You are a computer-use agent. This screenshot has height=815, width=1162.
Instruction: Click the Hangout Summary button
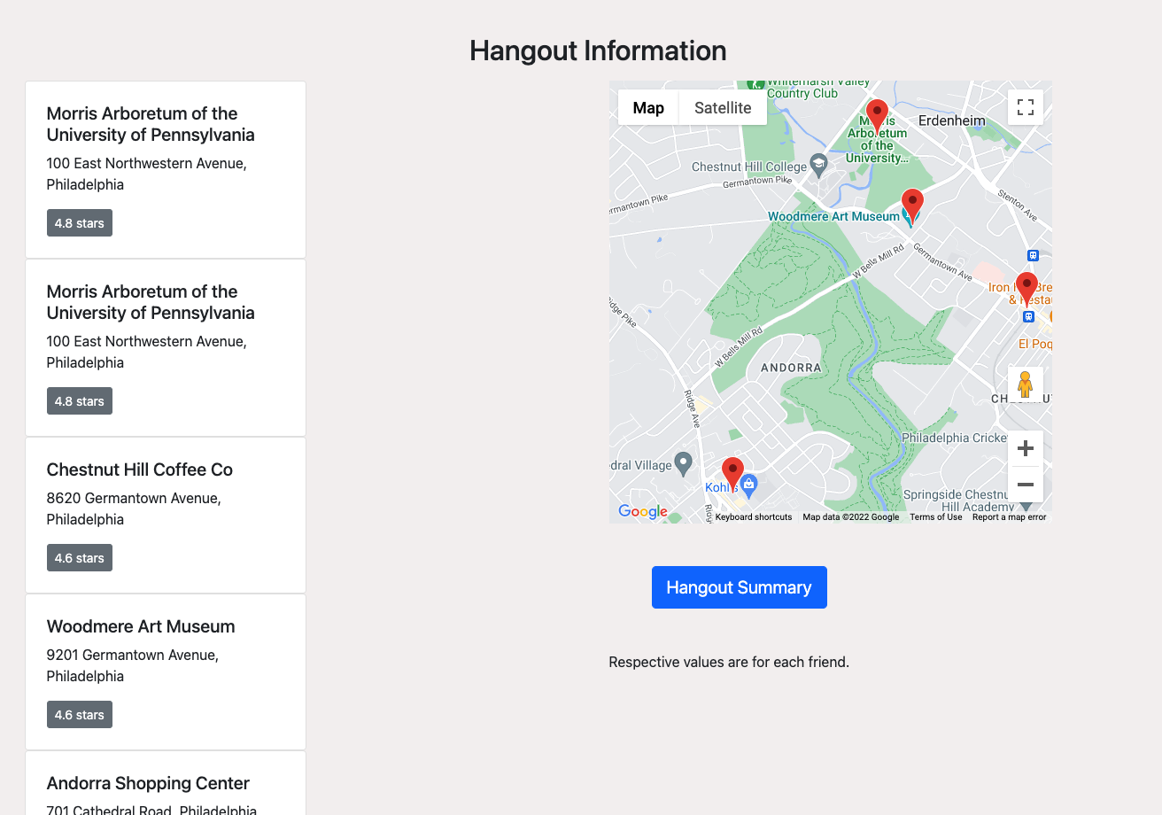click(x=740, y=587)
